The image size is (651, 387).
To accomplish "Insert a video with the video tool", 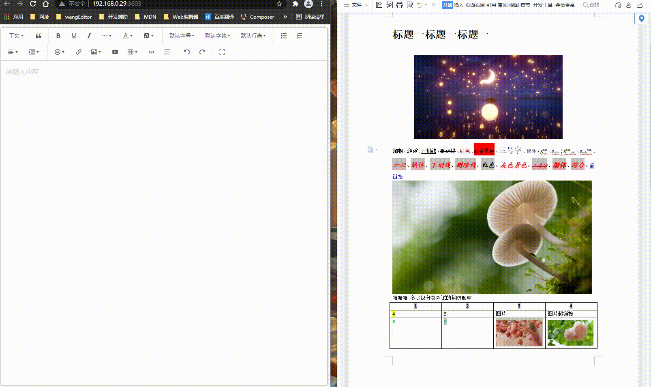I will (x=115, y=52).
